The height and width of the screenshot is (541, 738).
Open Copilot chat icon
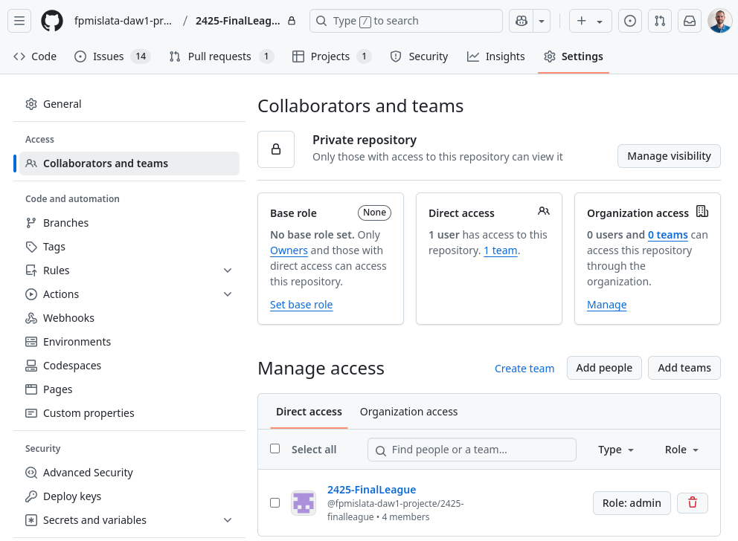521,21
